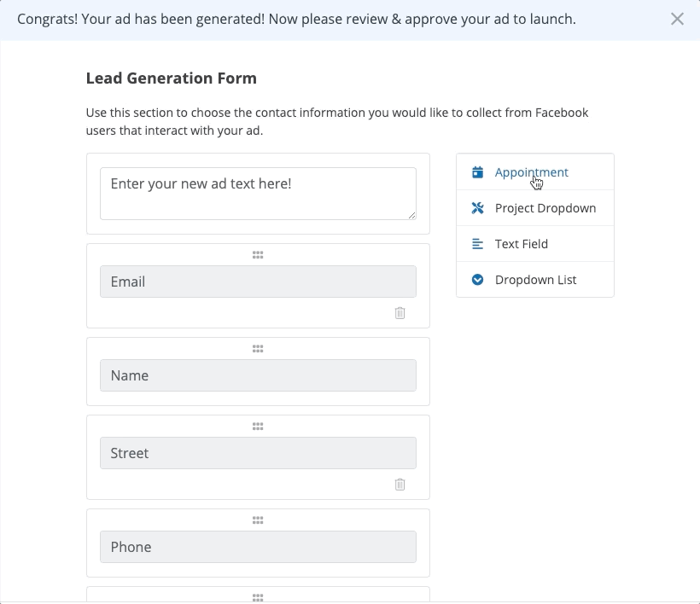Dismiss the congrats notification banner

pos(677,19)
